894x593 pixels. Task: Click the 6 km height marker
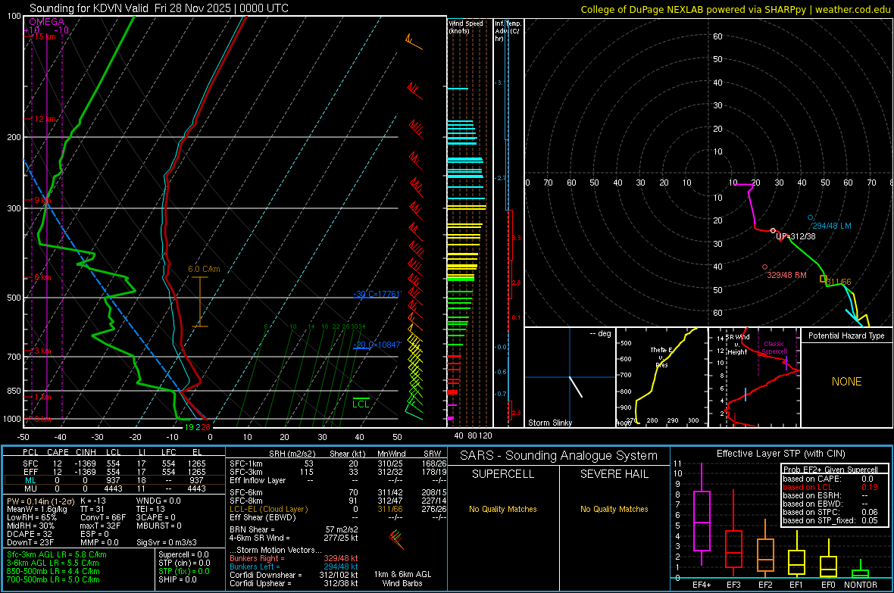[42, 278]
